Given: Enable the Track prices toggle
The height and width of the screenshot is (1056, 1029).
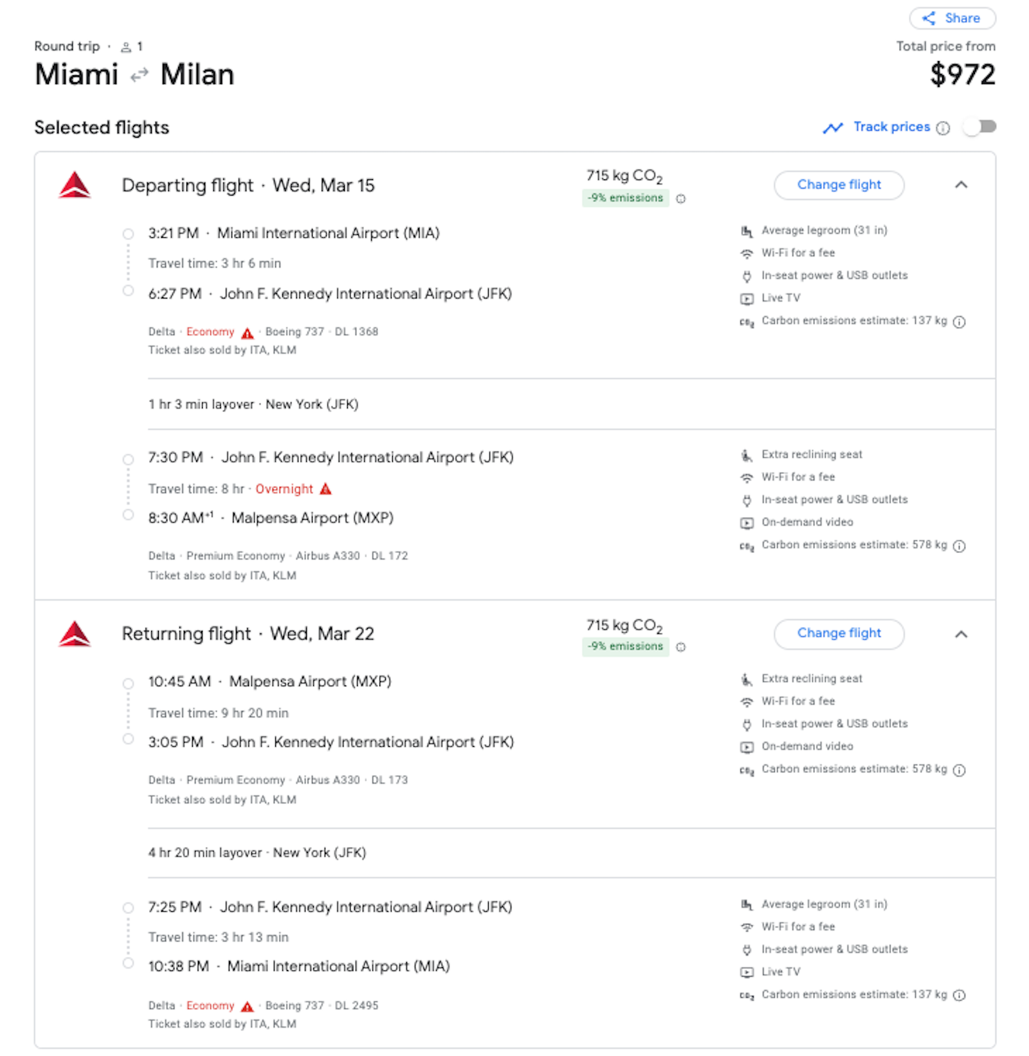Looking at the screenshot, I should 979,127.
